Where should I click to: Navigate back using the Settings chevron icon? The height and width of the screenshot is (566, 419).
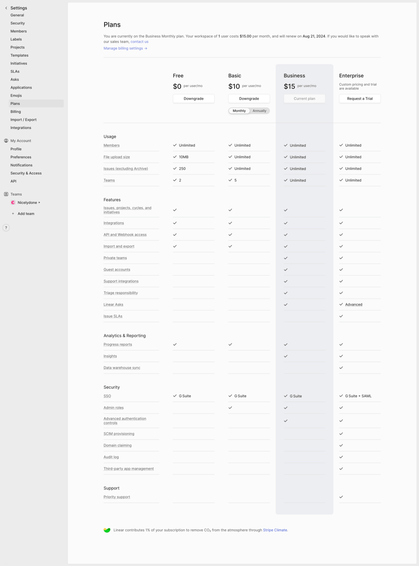click(6, 8)
